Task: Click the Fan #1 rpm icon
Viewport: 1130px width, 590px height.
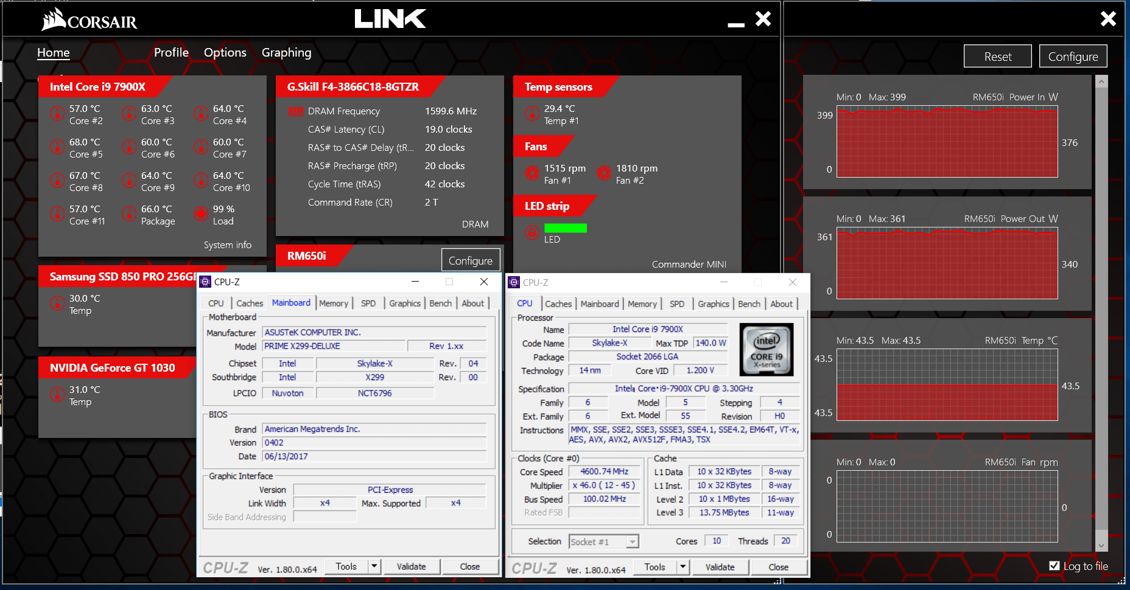Action: coord(532,173)
